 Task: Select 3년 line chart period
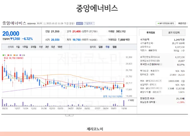[x=47, y=47]
